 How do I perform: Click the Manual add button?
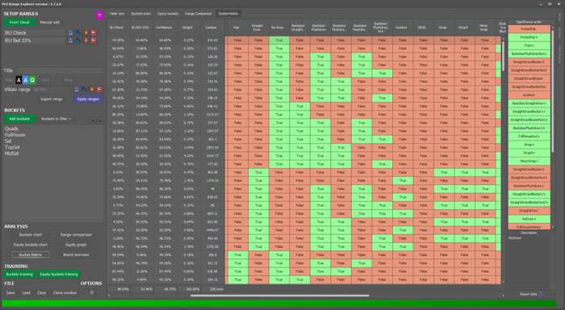(50, 23)
